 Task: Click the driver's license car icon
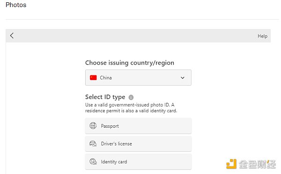pos(93,144)
